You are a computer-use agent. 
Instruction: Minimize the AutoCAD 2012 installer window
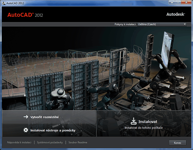pyautogui.click(x=172, y=2)
